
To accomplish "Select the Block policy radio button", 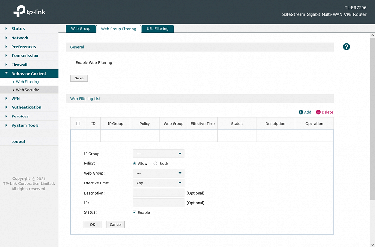I will [155, 163].
